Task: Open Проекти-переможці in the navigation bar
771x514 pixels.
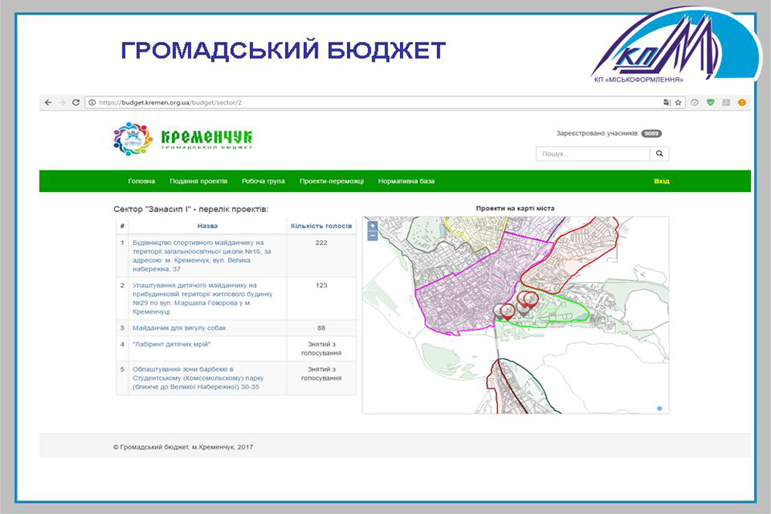Action: click(332, 181)
